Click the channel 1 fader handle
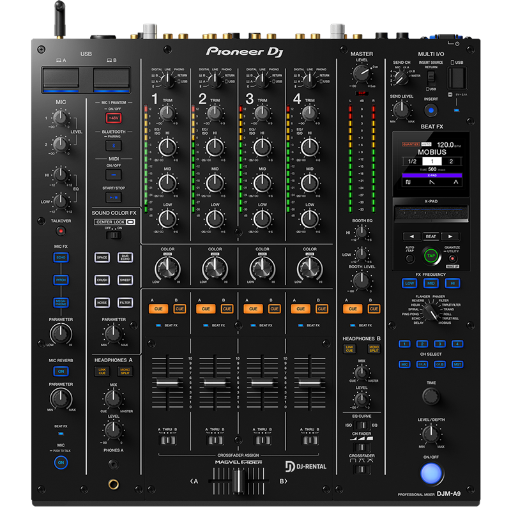 point(167,382)
